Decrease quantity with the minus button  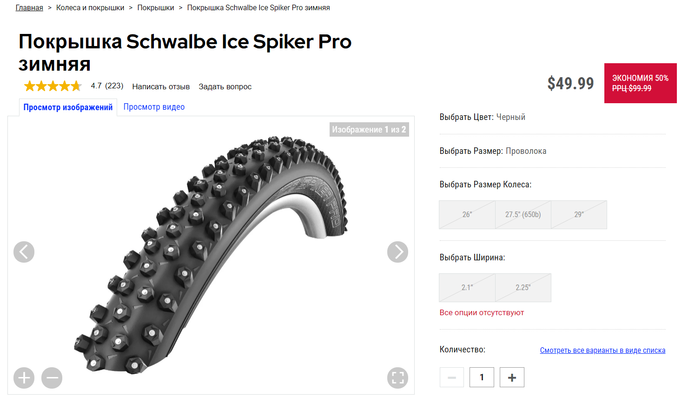pos(452,377)
